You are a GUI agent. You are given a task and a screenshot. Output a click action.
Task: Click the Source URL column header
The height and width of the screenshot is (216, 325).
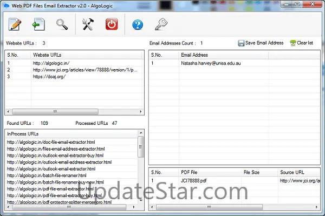[x=298, y=172]
